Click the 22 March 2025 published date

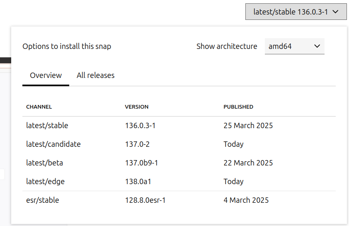pos(248,163)
